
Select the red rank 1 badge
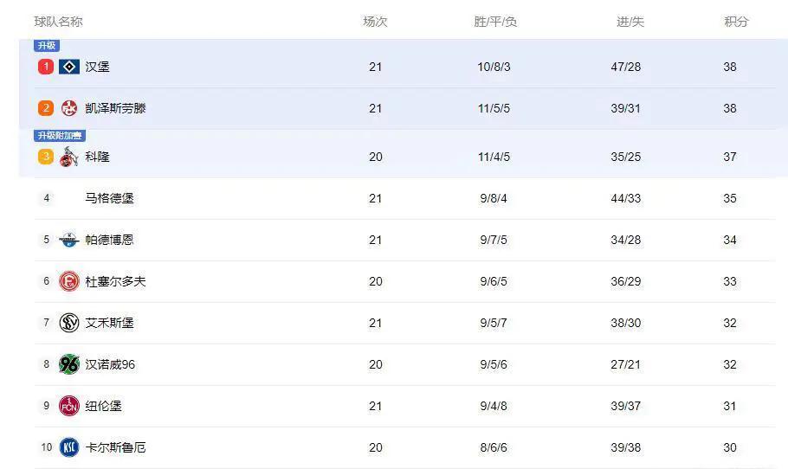(x=46, y=67)
